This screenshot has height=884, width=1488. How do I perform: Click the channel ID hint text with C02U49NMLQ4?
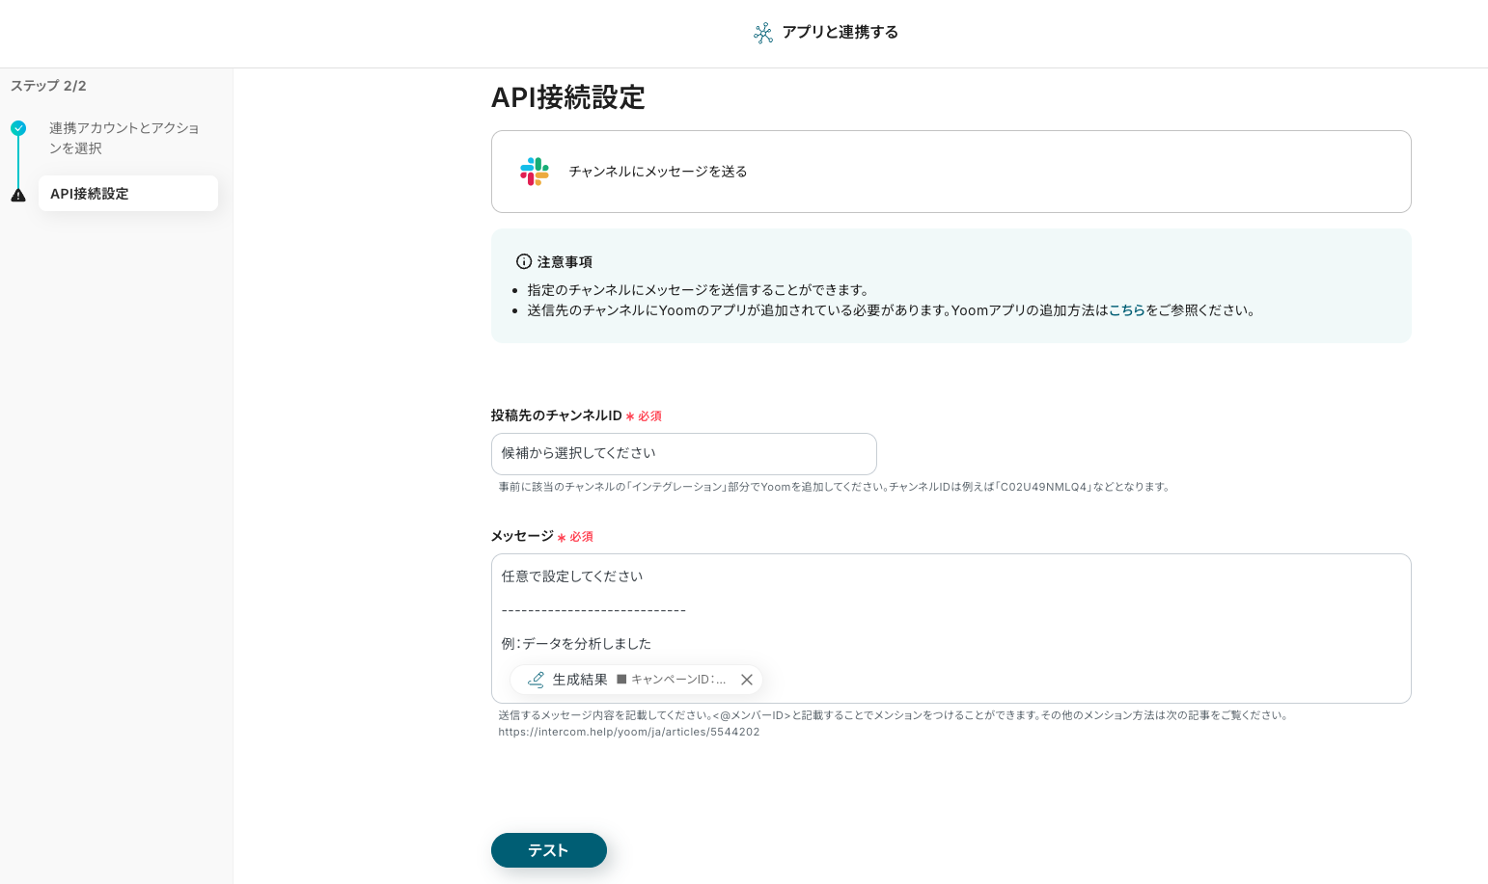point(836,487)
